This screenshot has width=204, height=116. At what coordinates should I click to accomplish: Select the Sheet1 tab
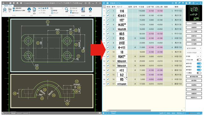tap(113, 113)
